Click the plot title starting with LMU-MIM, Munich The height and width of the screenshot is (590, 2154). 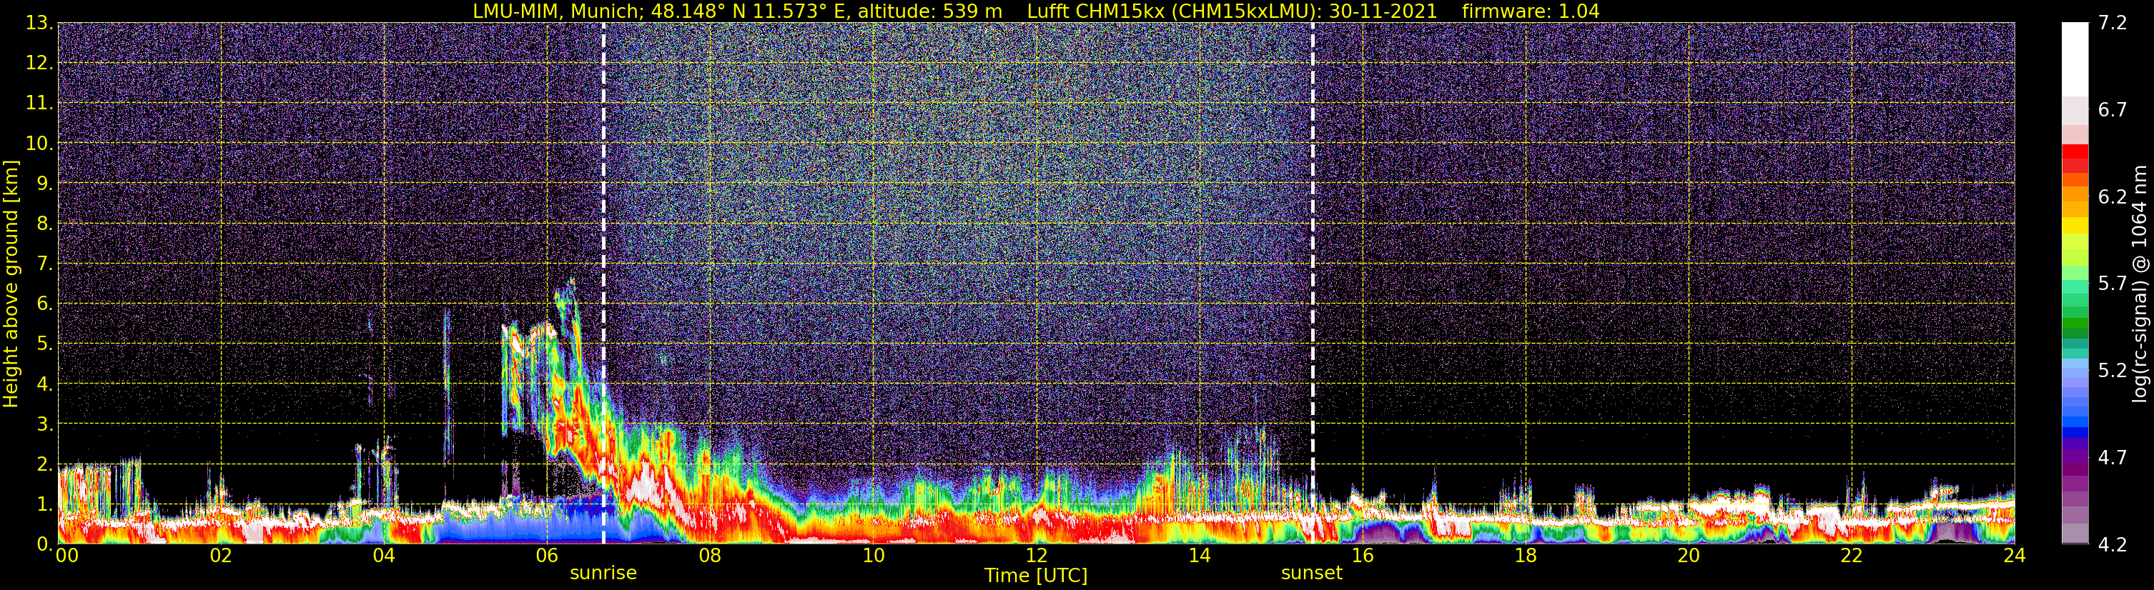click(1036, 11)
